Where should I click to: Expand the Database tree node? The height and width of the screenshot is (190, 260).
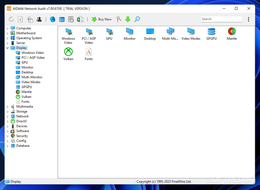[7, 146]
